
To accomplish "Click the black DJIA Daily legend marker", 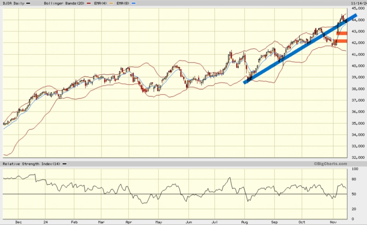I will click(27, 3).
